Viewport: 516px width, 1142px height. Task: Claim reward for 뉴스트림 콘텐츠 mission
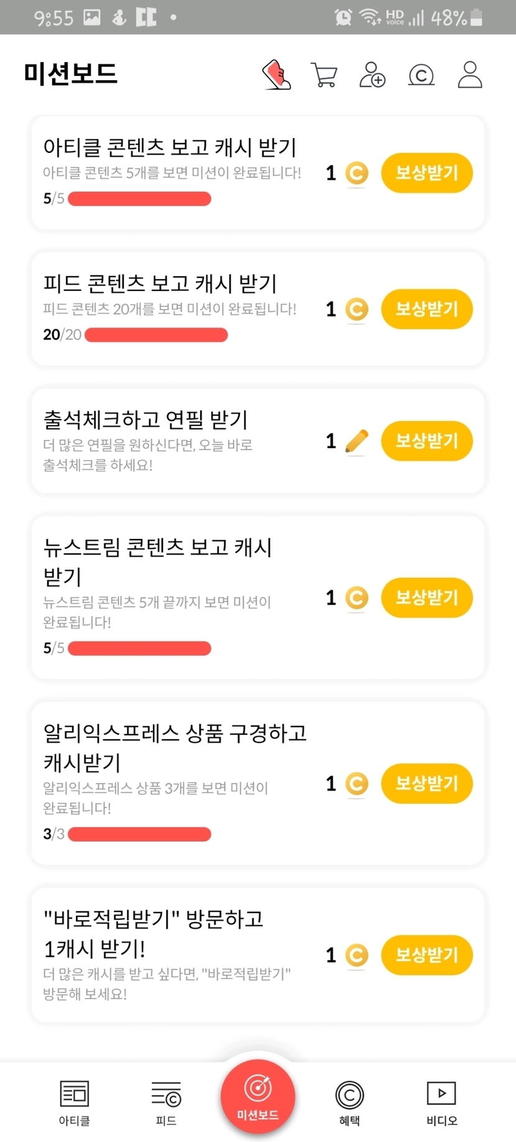coord(426,597)
